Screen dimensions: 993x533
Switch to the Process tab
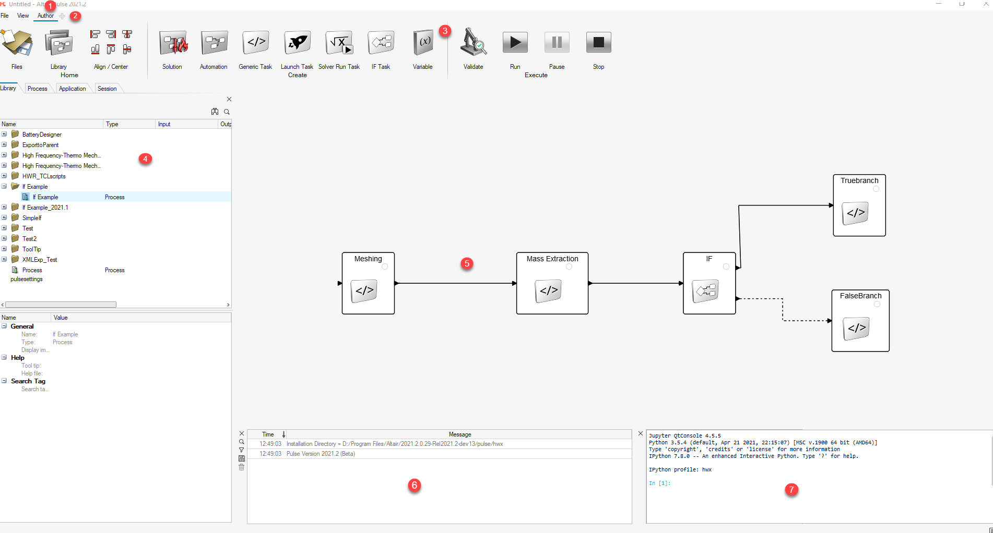[x=37, y=88]
